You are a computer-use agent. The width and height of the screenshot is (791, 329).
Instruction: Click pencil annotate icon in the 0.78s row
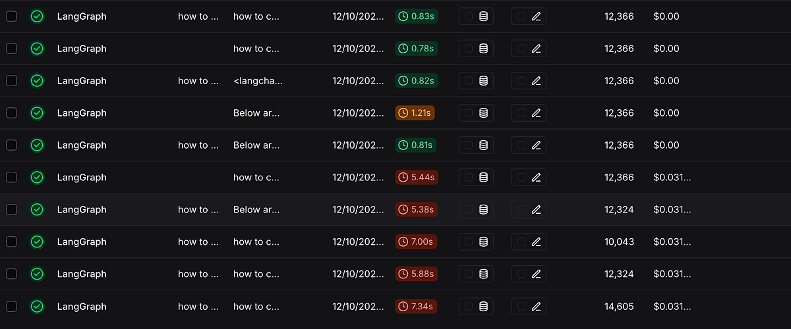pos(536,49)
